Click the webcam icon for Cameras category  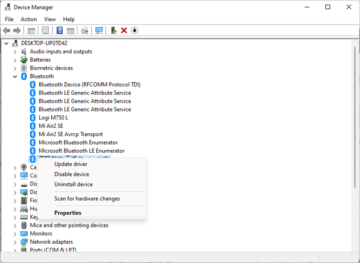pyautogui.click(x=24, y=167)
